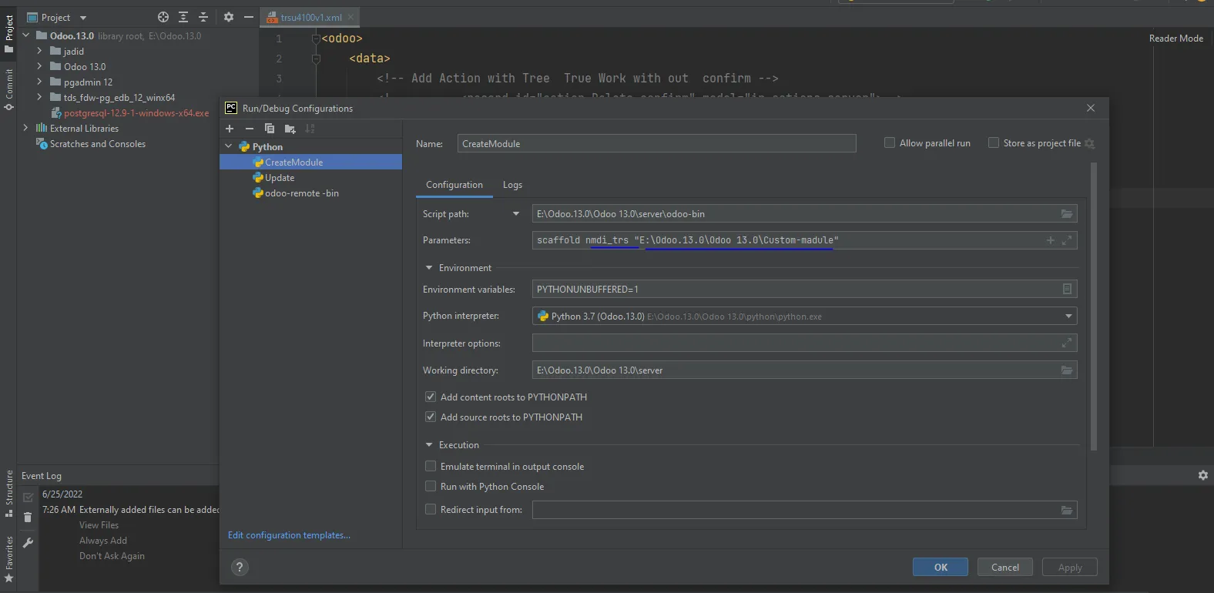Image resolution: width=1214 pixels, height=593 pixels.
Task: Expand the Parameters field editor
Action: [x=1067, y=240]
